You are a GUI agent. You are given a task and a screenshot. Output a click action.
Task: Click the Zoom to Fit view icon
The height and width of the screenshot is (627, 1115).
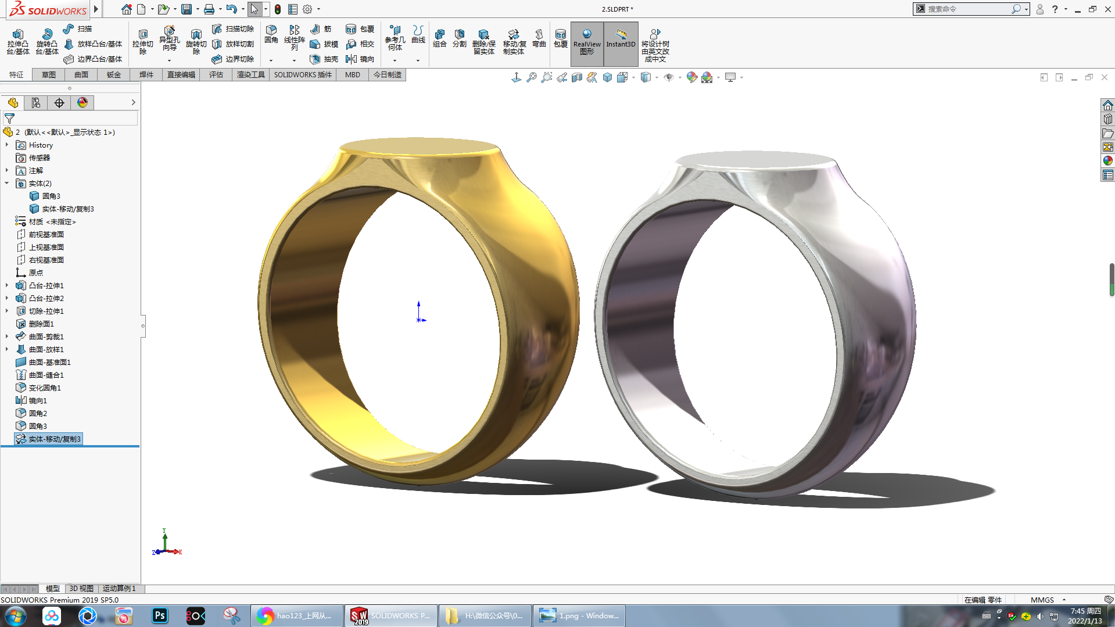tap(532, 77)
